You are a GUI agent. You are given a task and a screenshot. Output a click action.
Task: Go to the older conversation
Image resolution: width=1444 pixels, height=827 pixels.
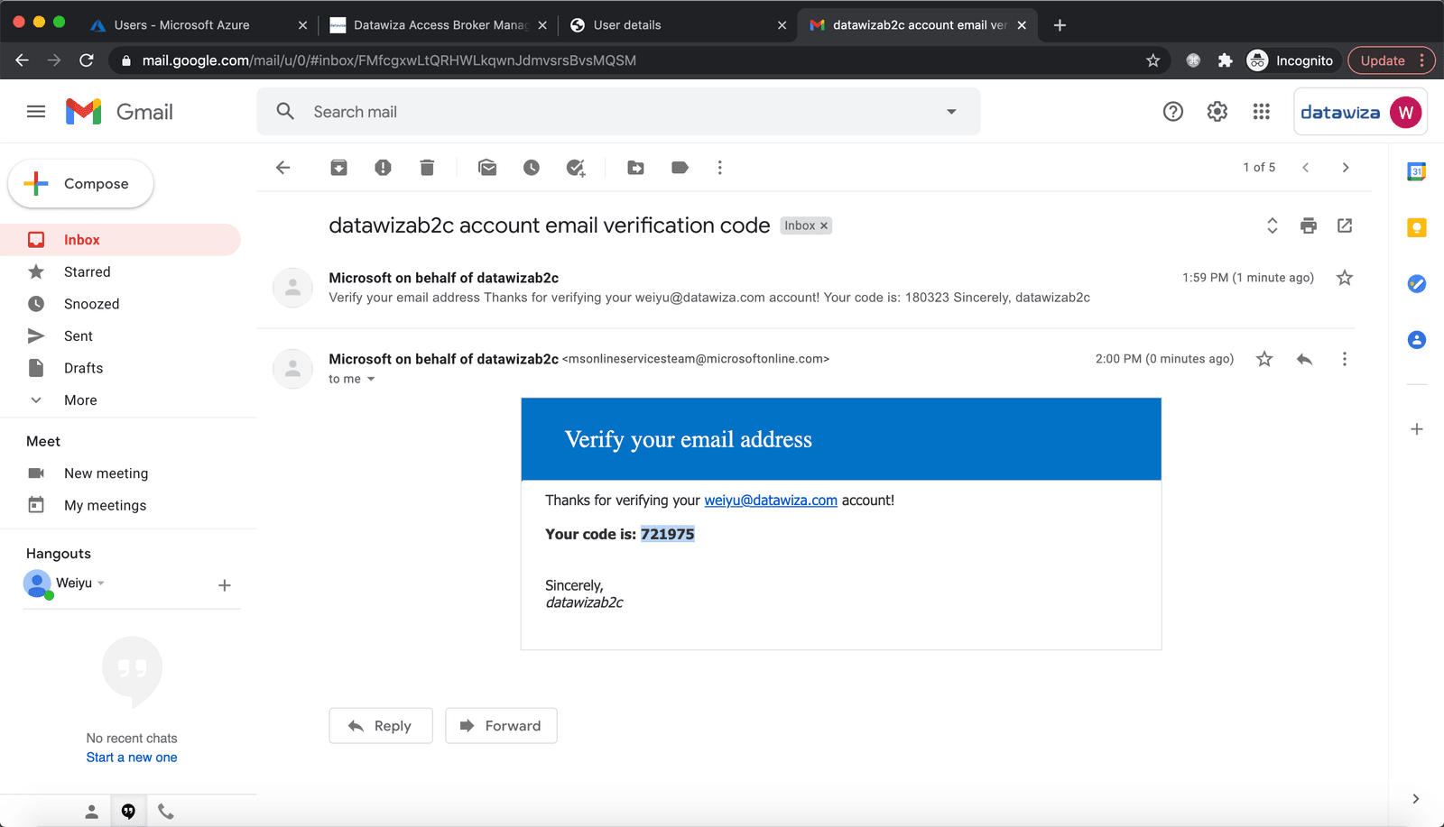coord(1346,168)
